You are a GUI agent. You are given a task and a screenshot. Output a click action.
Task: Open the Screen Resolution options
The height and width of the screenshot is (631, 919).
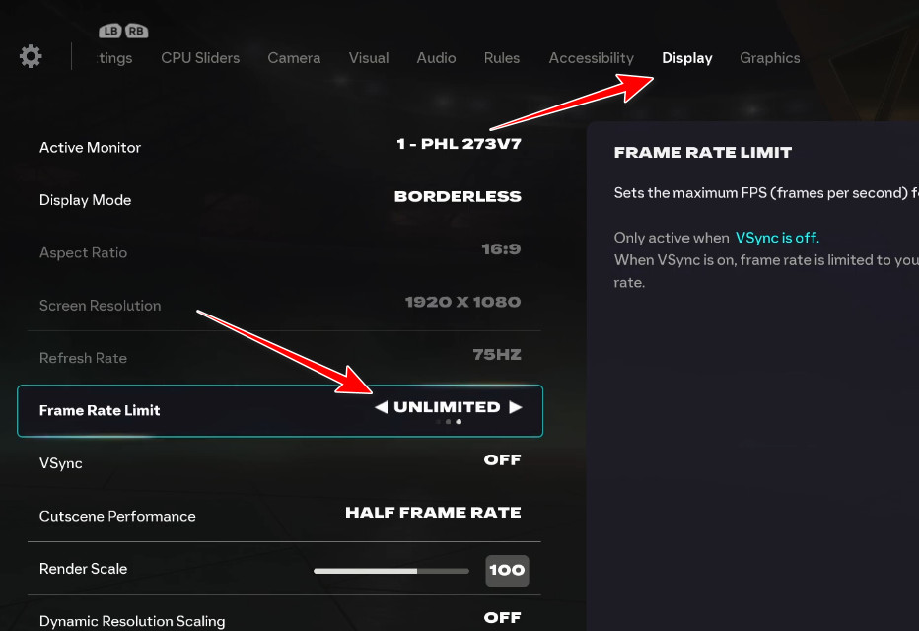click(x=462, y=302)
